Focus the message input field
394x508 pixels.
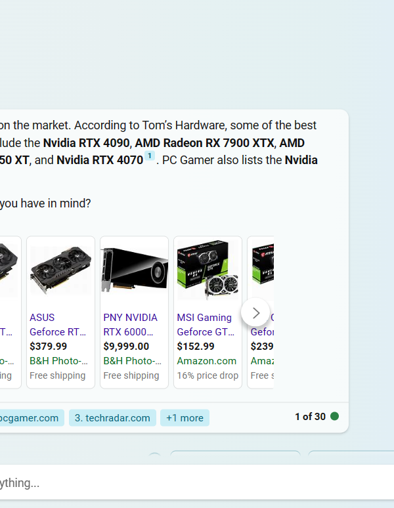(197, 482)
